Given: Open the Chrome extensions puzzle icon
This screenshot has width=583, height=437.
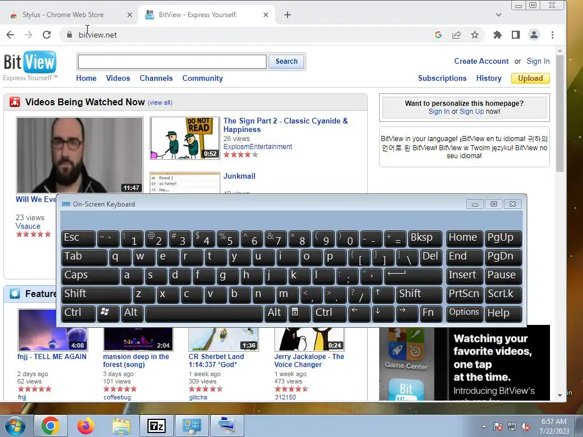Looking at the screenshot, I should pyautogui.click(x=497, y=35).
